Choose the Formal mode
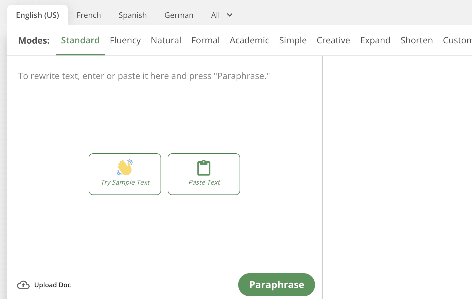Image resolution: width=472 pixels, height=299 pixels. pyautogui.click(x=206, y=40)
